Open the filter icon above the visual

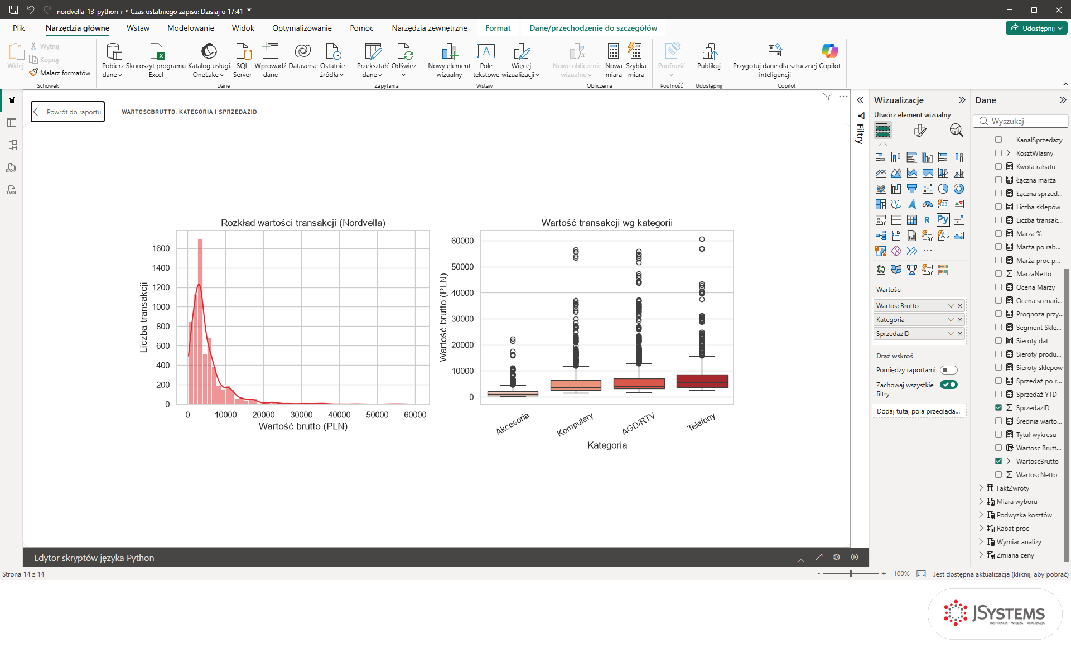click(828, 97)
